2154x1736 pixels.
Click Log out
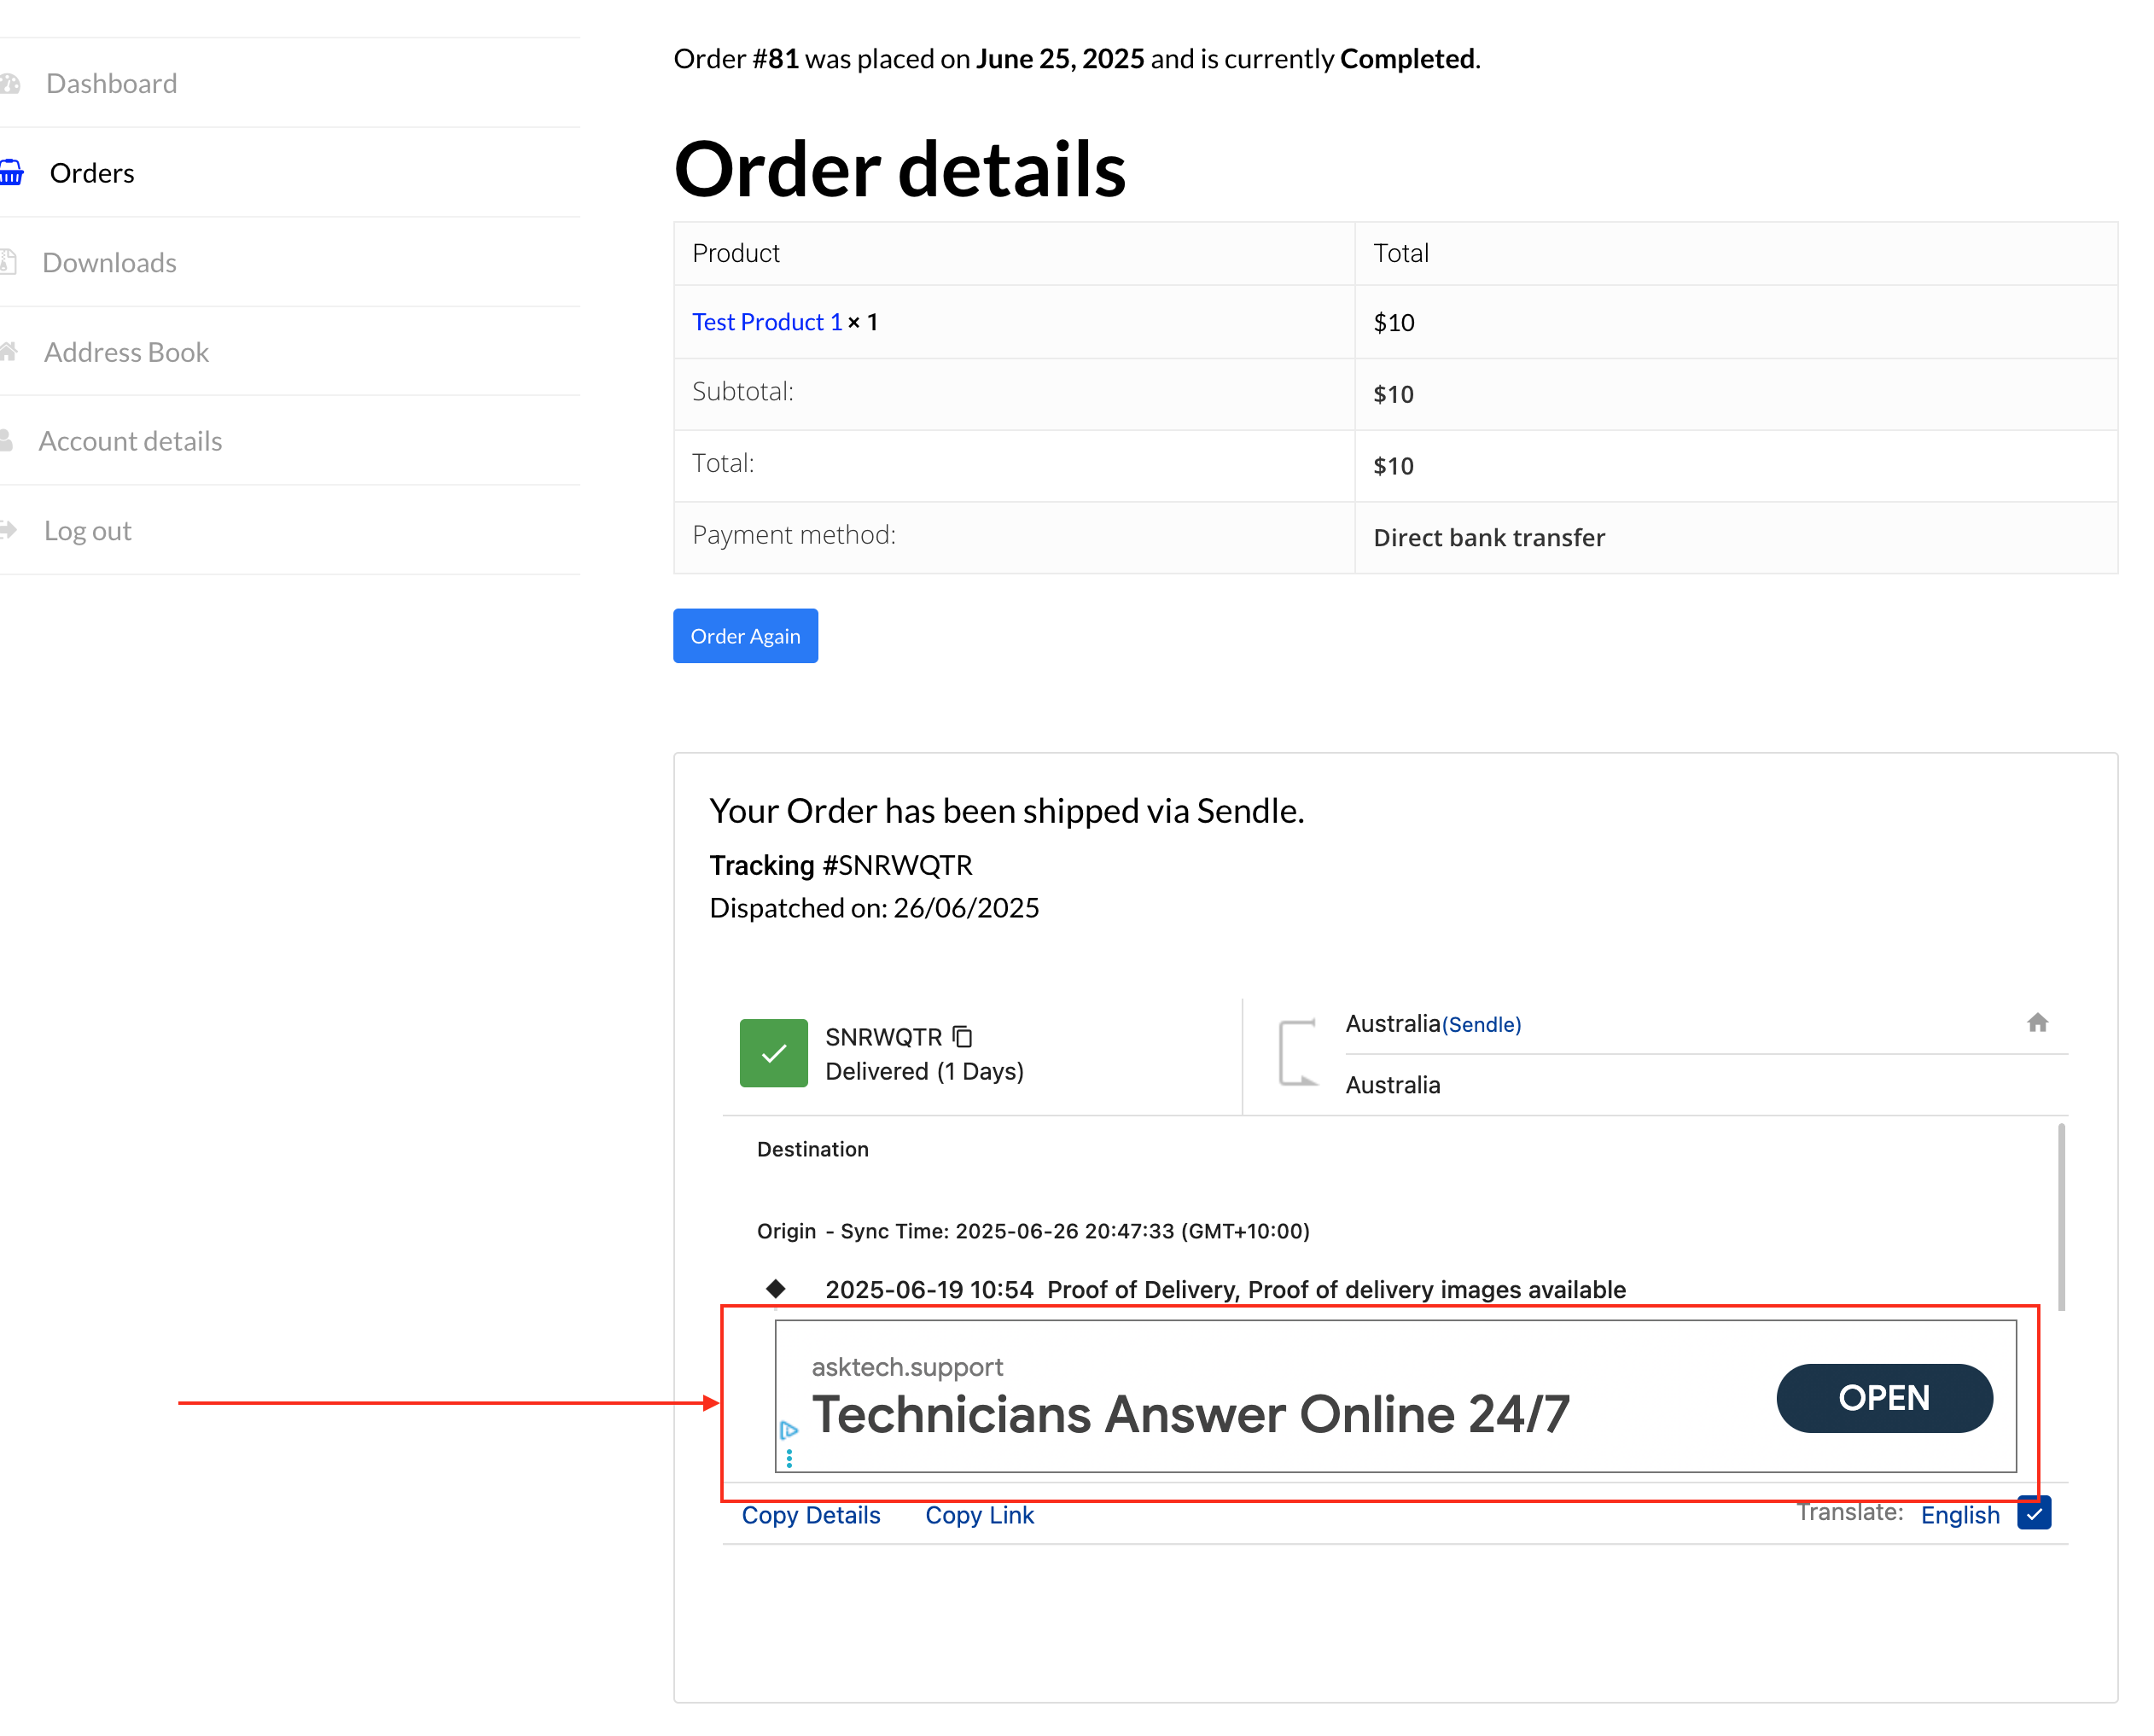tap(87, 531)
